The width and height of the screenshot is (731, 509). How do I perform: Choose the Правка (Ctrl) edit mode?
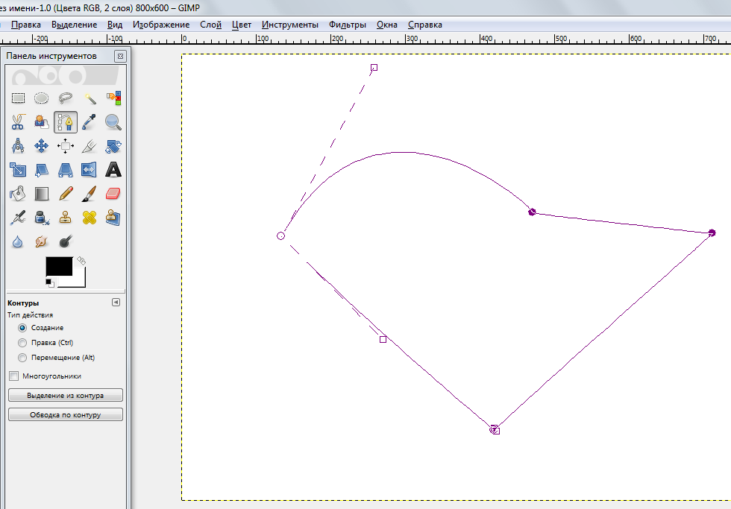(22, 343)
